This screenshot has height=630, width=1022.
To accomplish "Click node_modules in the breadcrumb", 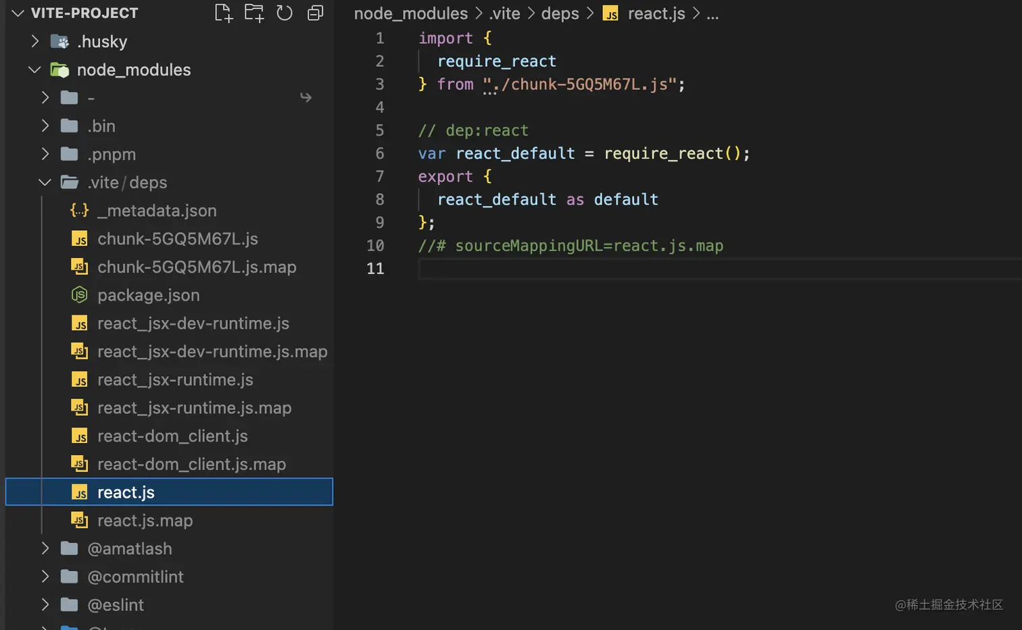I will (411, 14).
